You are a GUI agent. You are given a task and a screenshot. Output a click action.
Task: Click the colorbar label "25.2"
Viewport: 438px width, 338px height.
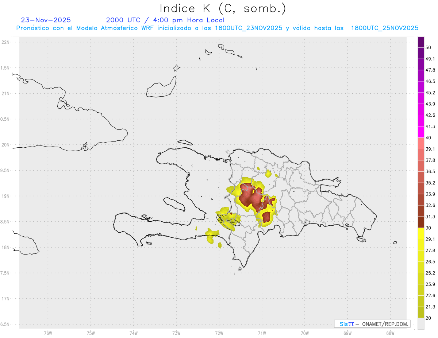430,273
